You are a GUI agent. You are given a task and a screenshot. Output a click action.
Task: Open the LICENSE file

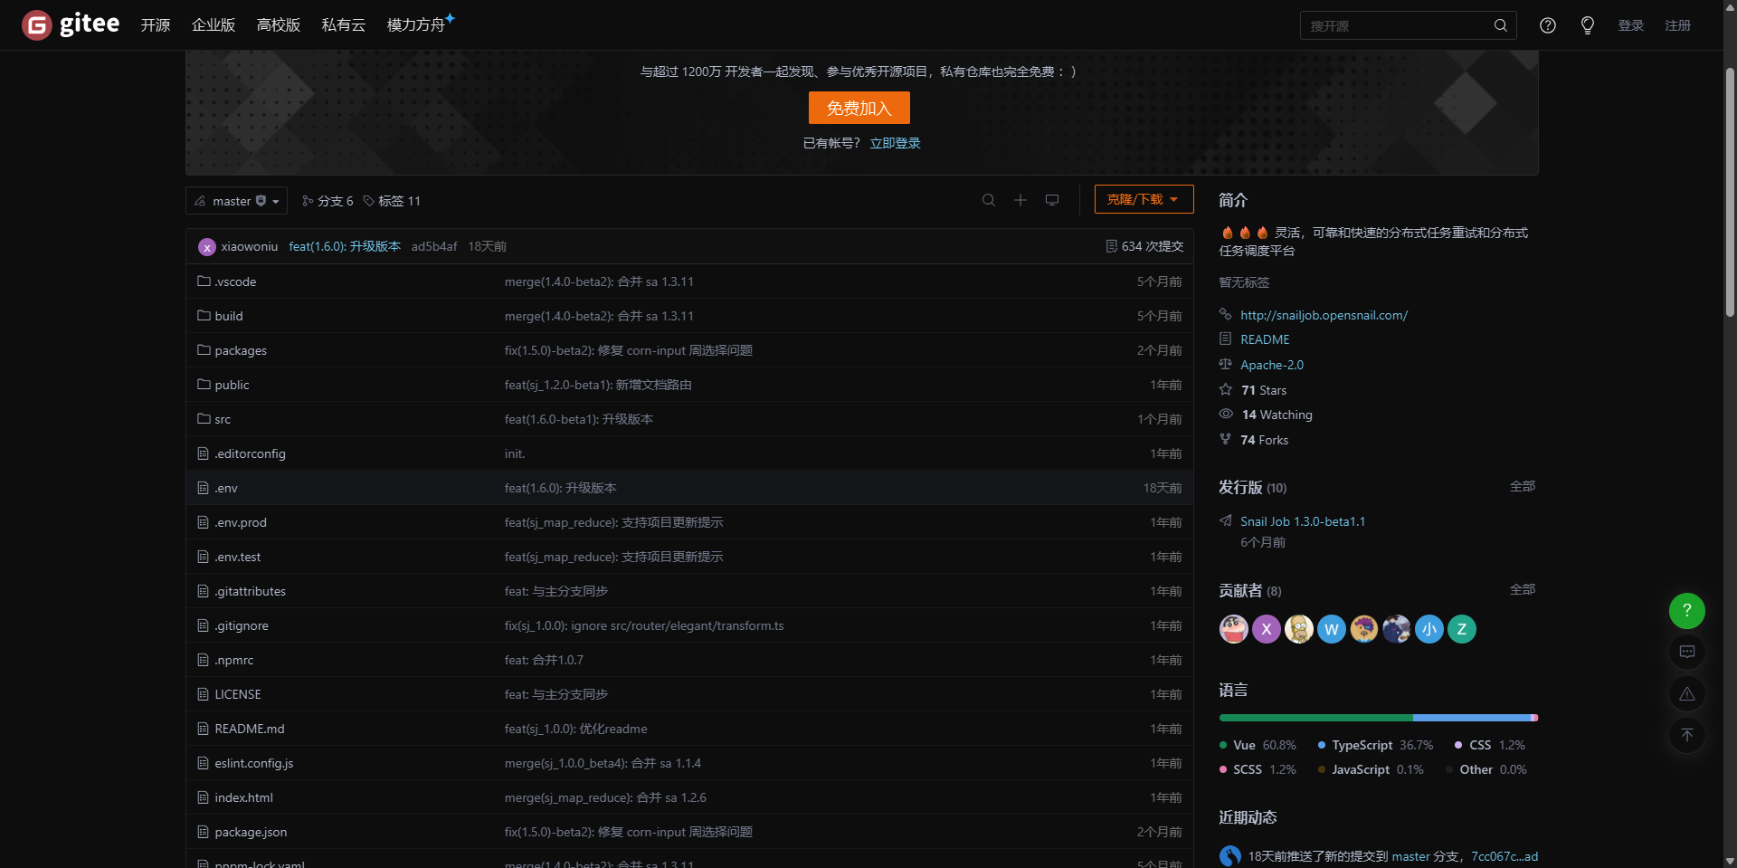pyautogui.click(x=238, y=694)
